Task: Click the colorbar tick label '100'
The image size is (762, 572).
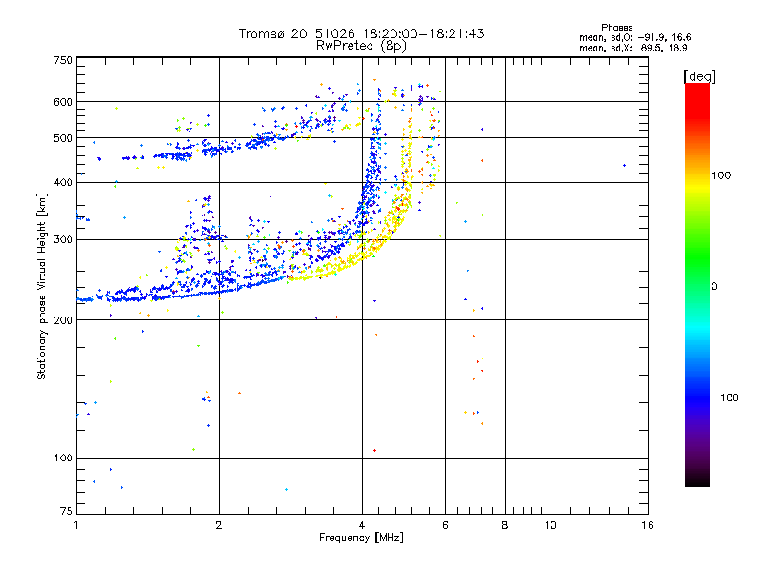Action: click(x=721, y=175)
